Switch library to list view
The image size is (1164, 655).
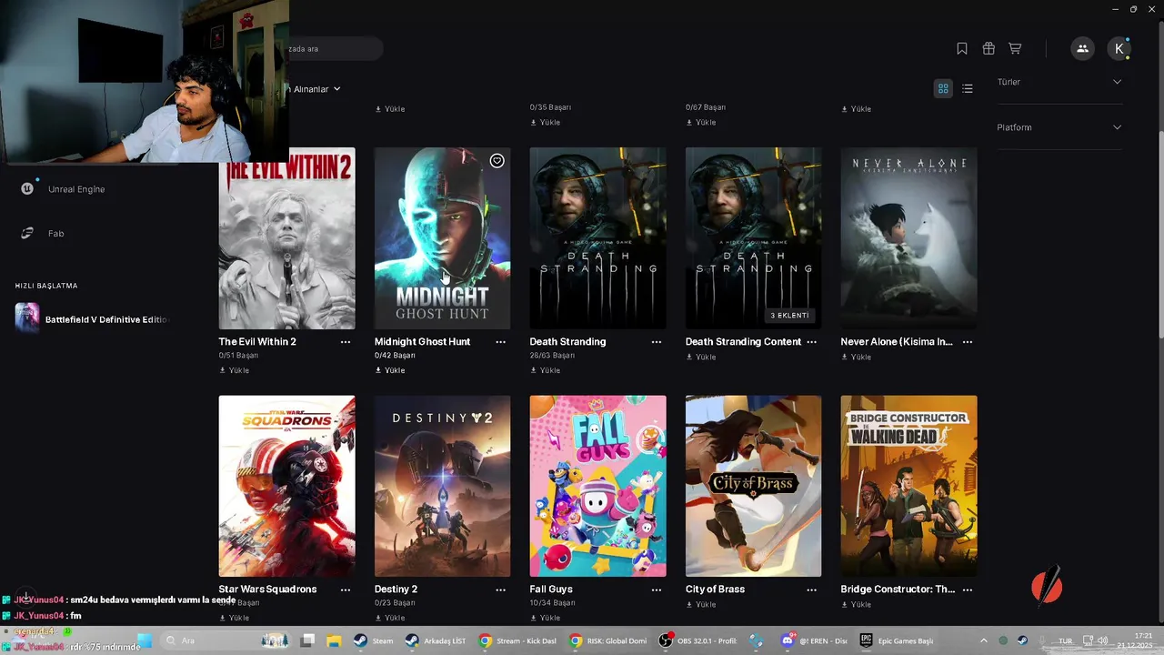pos(968,88)
